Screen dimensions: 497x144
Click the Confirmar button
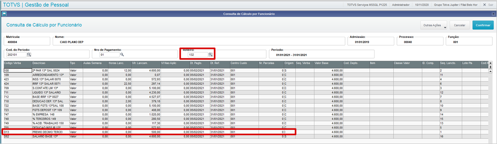coord(483,25)
